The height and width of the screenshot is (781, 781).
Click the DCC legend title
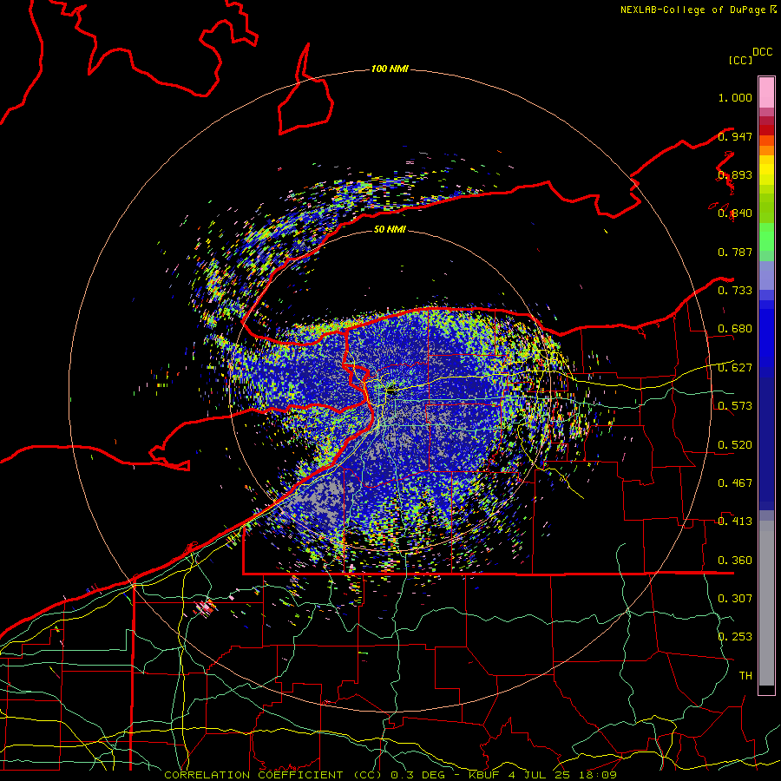(x=762, y=52)
